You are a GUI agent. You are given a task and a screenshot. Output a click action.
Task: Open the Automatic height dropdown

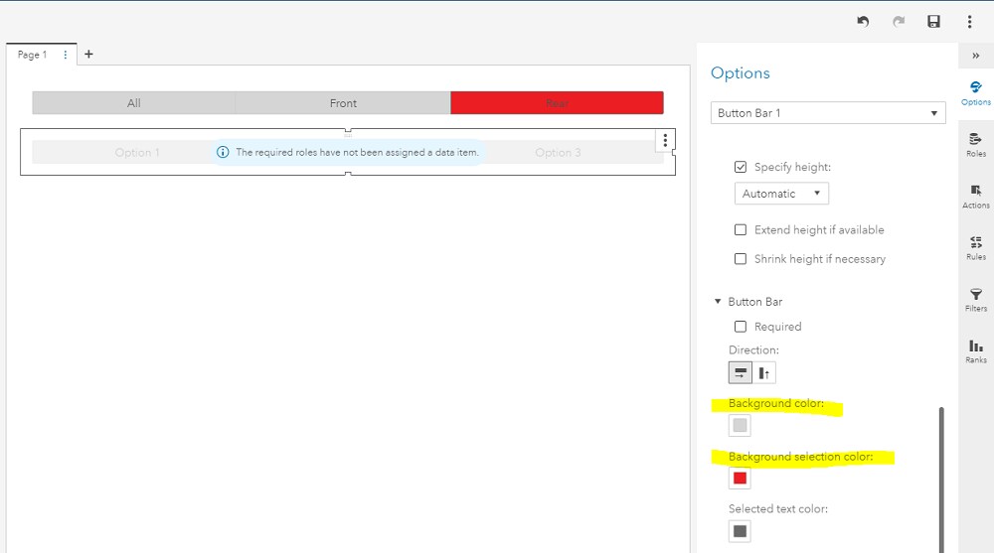coord(781,194)
